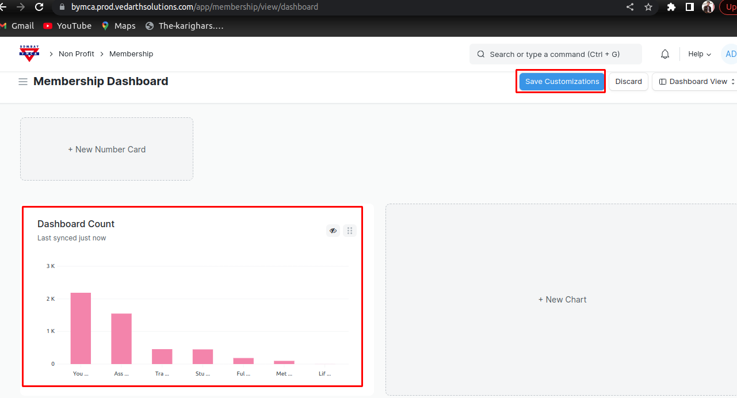Image resolution: width=737 pixels, height=398 pixels.
Task: Open the browser side panel icon
Action: click(689, 7)
